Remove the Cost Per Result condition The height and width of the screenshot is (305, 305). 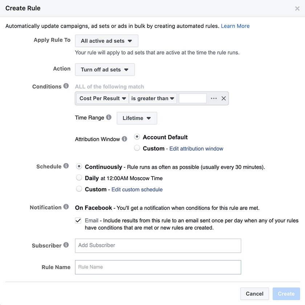click(224, 98)
